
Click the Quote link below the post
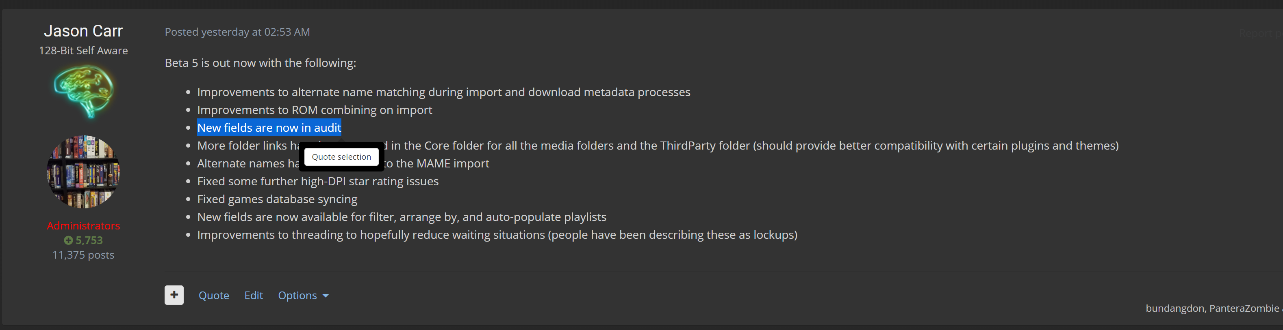point(214,296)
